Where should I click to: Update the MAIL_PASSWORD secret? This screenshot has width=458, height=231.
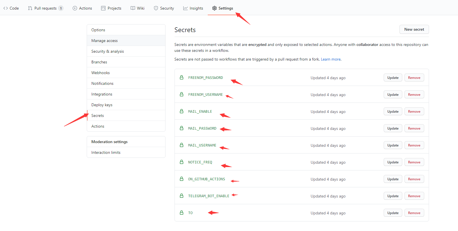[x=393, y=128]
